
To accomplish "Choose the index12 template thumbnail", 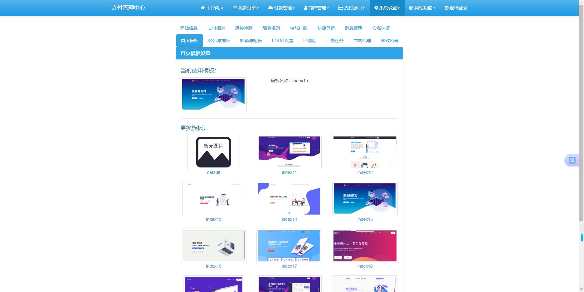I will (x=365, y=152).
